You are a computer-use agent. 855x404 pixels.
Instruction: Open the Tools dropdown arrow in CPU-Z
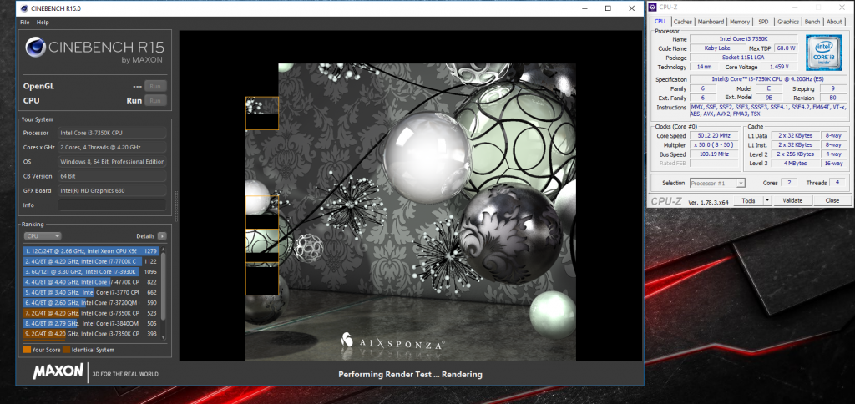[767, 200]
